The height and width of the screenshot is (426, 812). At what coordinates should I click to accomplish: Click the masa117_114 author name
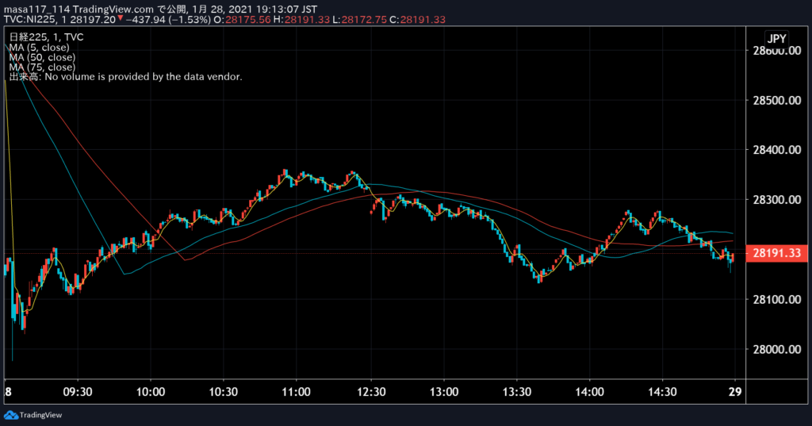click(36, 9)
